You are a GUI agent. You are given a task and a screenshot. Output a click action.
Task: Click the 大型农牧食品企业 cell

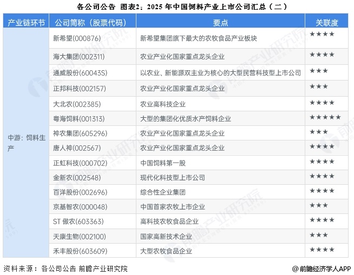pyautogui.click(x=220, y=251)
